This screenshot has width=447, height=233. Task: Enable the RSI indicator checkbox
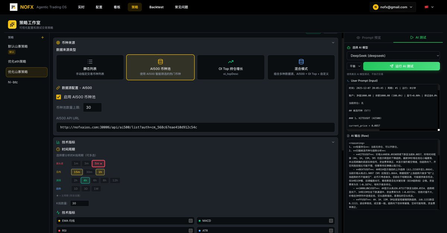[x=191, y=231]
